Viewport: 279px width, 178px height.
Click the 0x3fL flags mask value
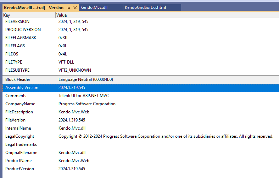click(x=63, y=38)
